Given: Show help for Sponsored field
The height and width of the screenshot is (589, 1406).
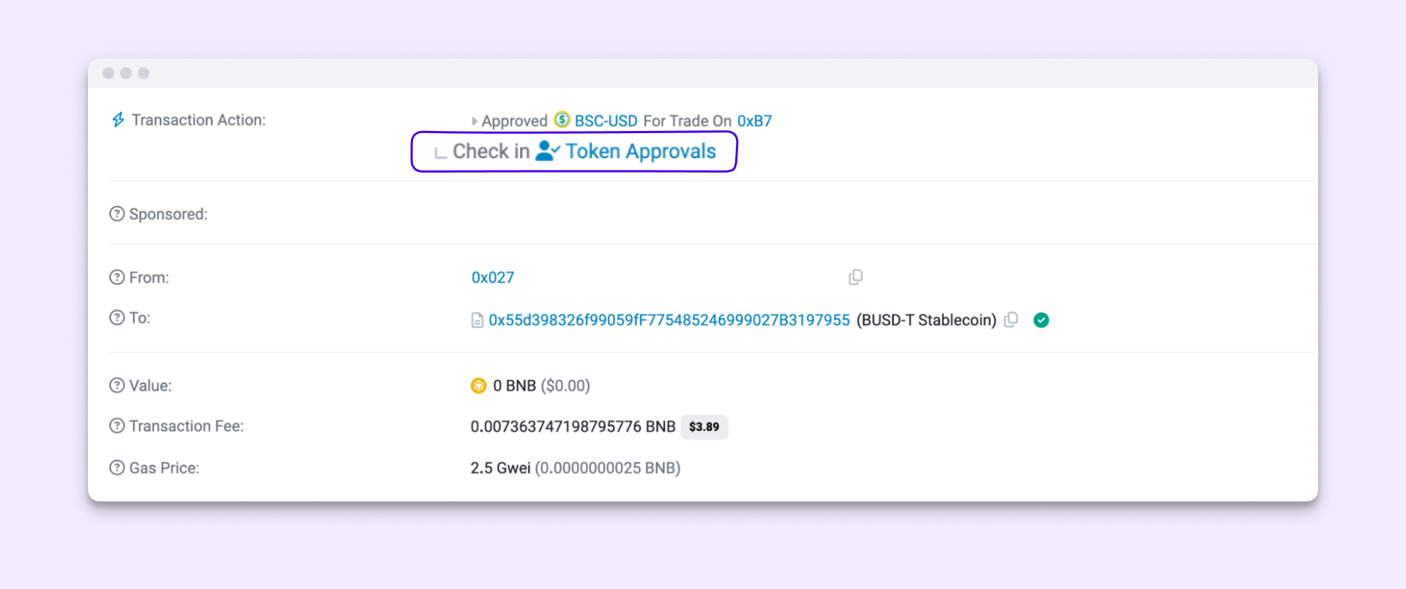Looking at the screenshot, I should click(x=117, y=214).
